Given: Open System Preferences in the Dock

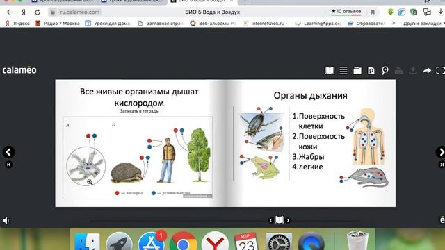Looking at the screenshot, I should click(280, 242).
